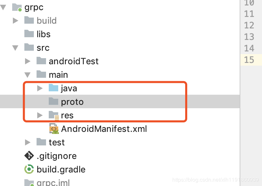The height and width of the screenshot is (186, 262).
Task: Expand the build folder arrow
Action: (x=15, y=21)
